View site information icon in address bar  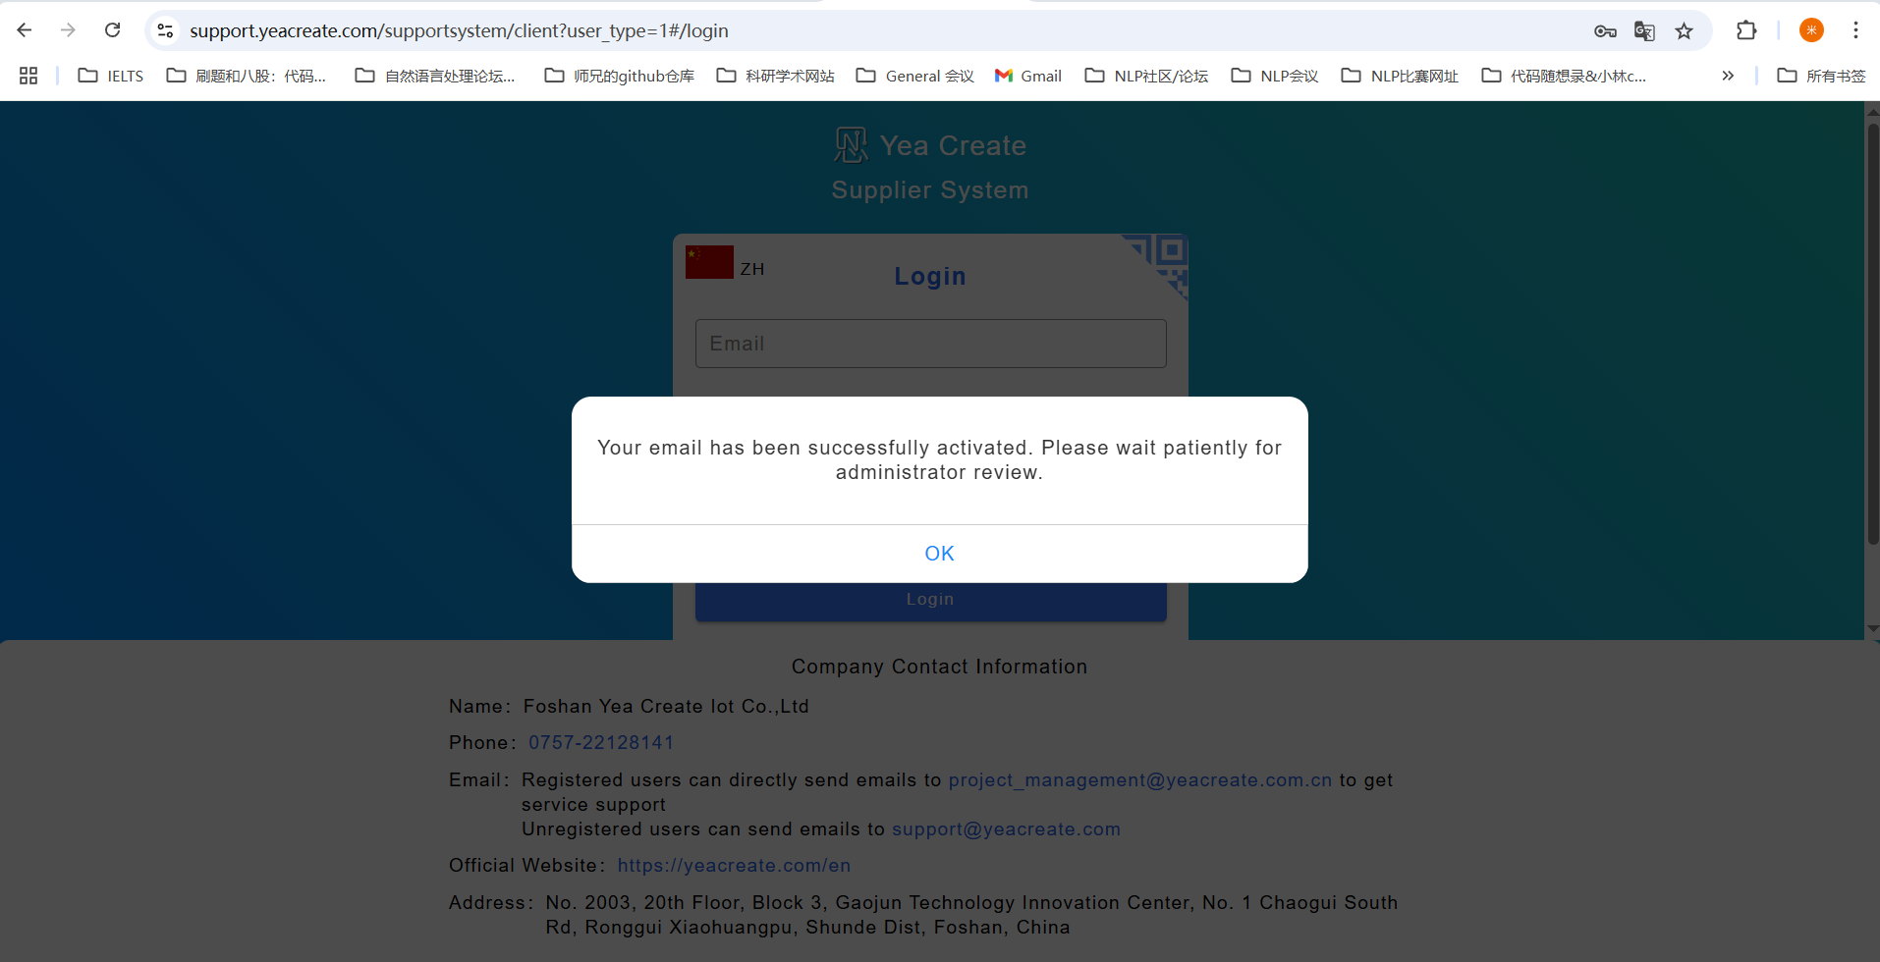tap(166, 31)
